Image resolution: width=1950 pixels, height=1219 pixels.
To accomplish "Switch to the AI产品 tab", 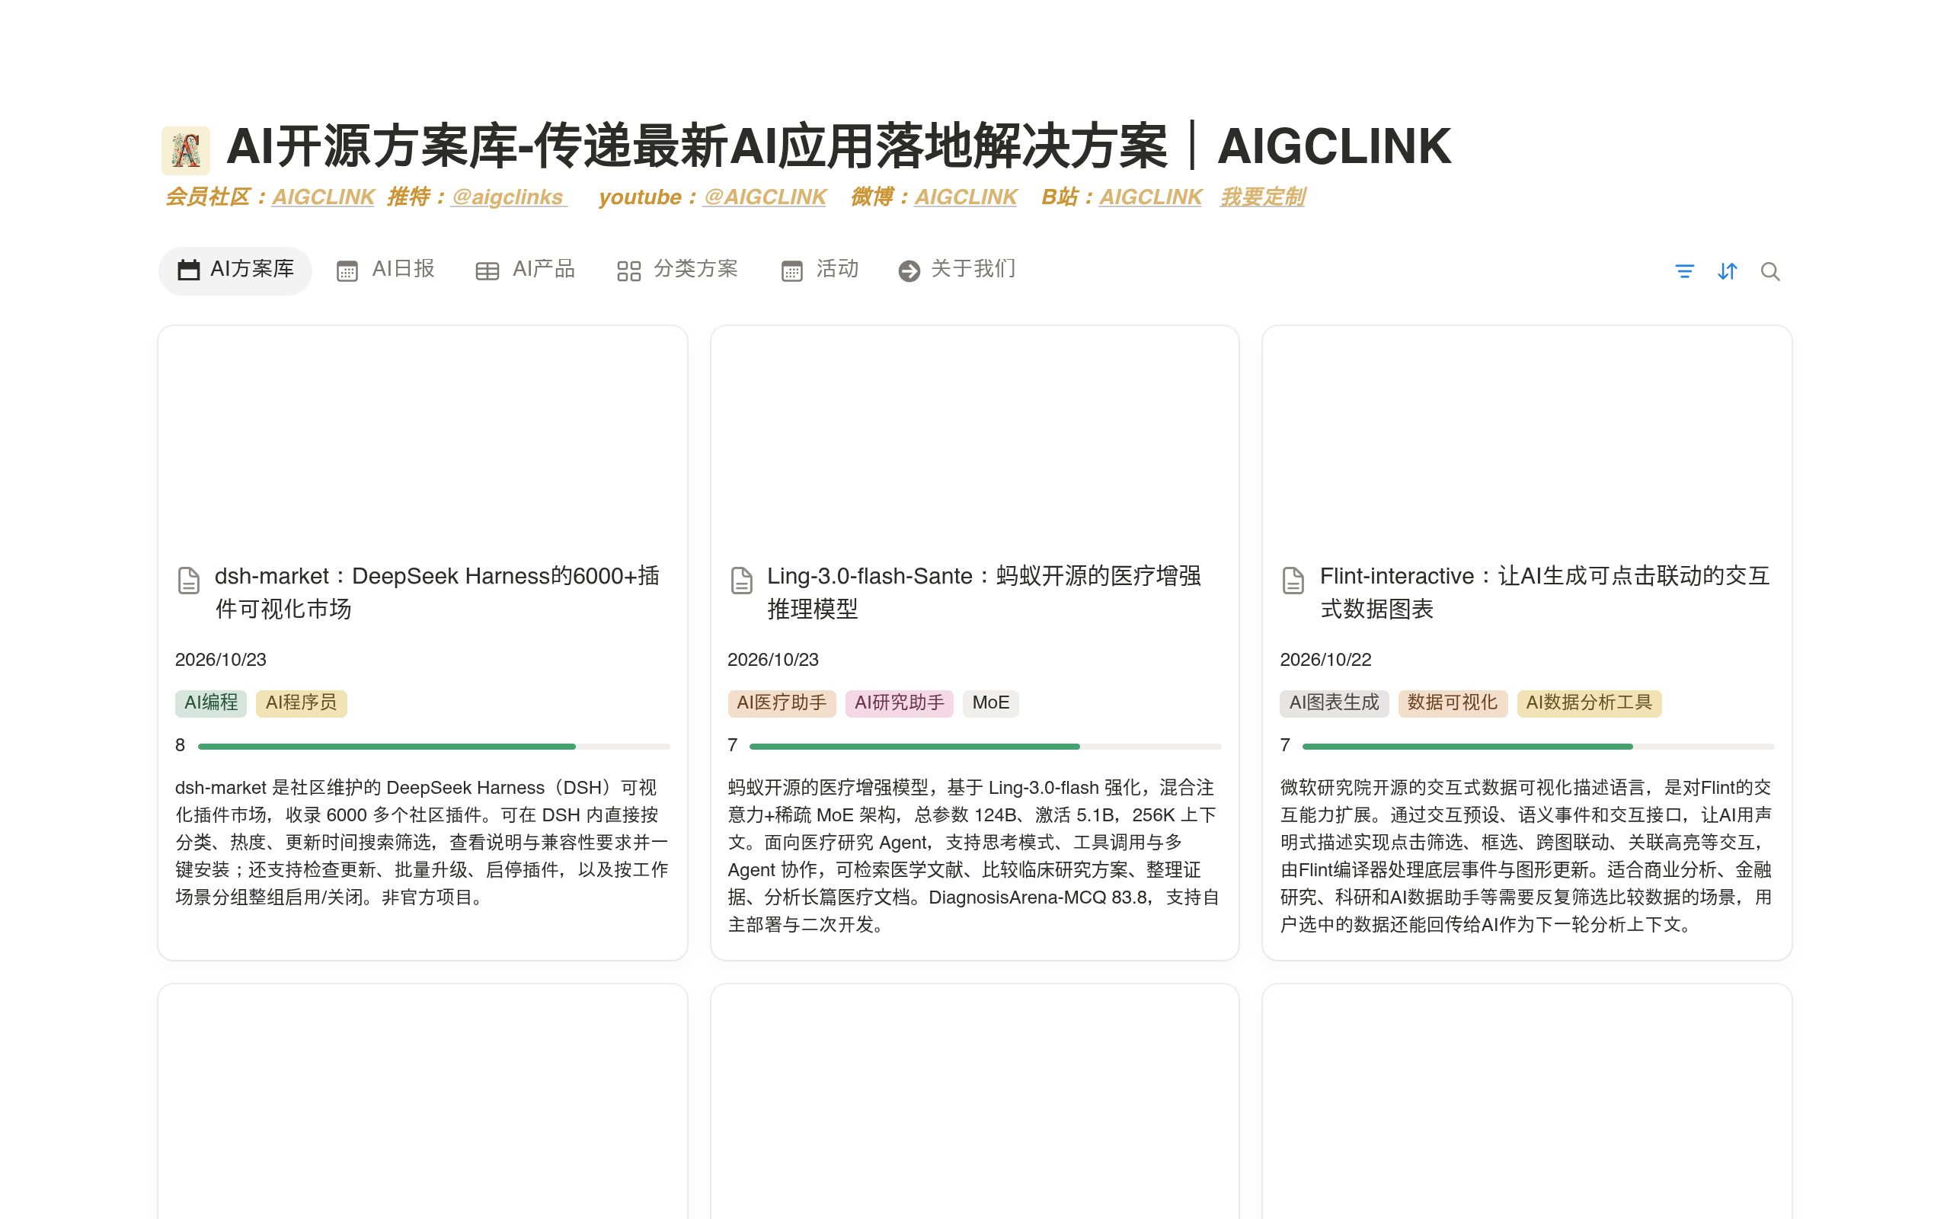I will 526,270.
